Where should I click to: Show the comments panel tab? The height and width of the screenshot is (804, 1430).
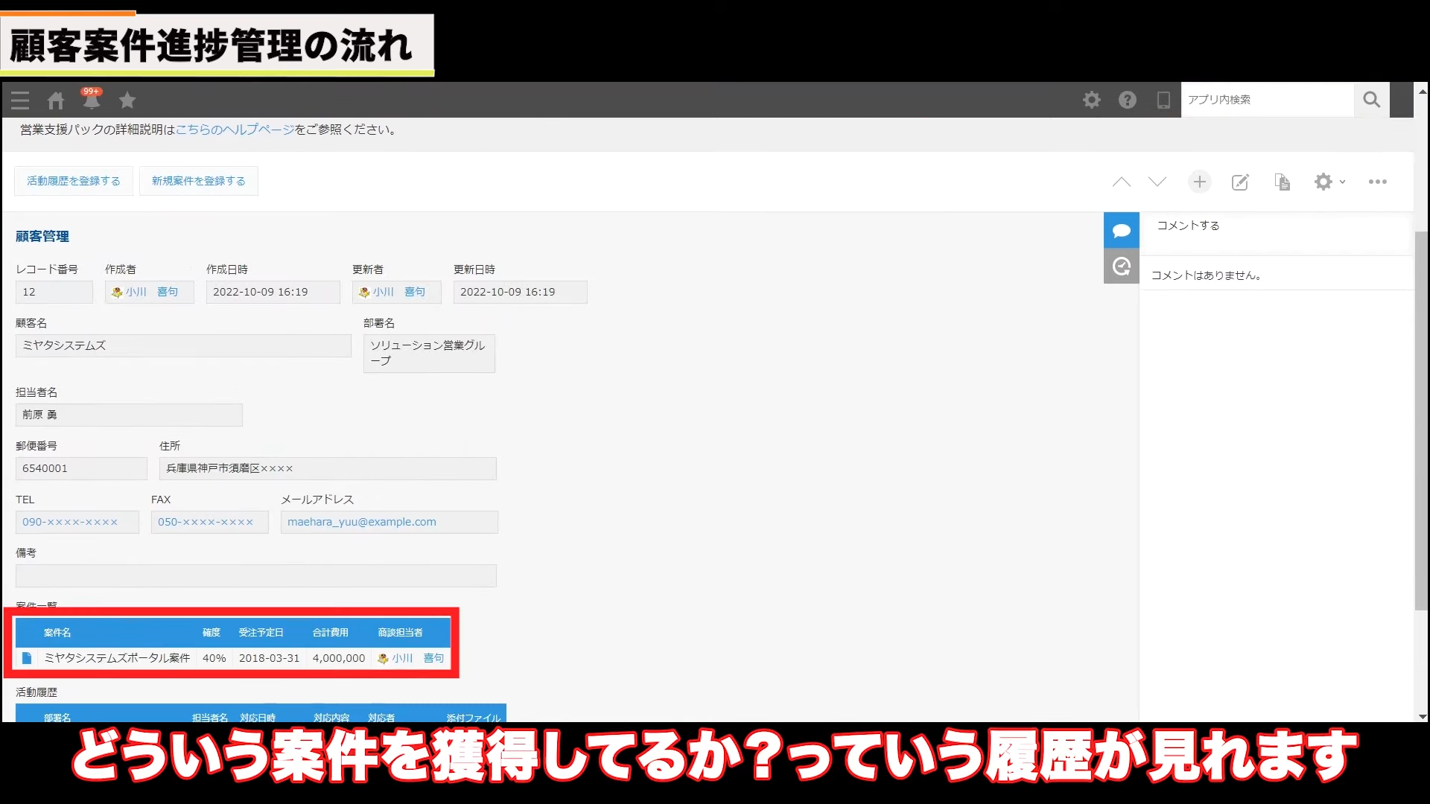[1121, 231]
